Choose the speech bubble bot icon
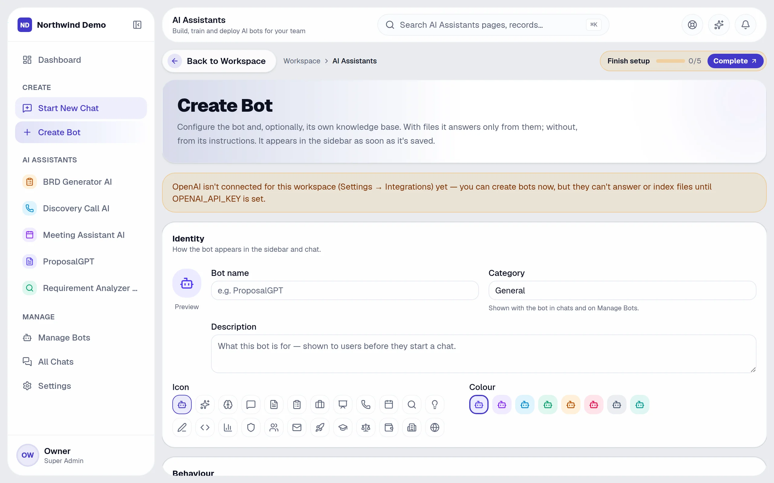 [251, 405]
